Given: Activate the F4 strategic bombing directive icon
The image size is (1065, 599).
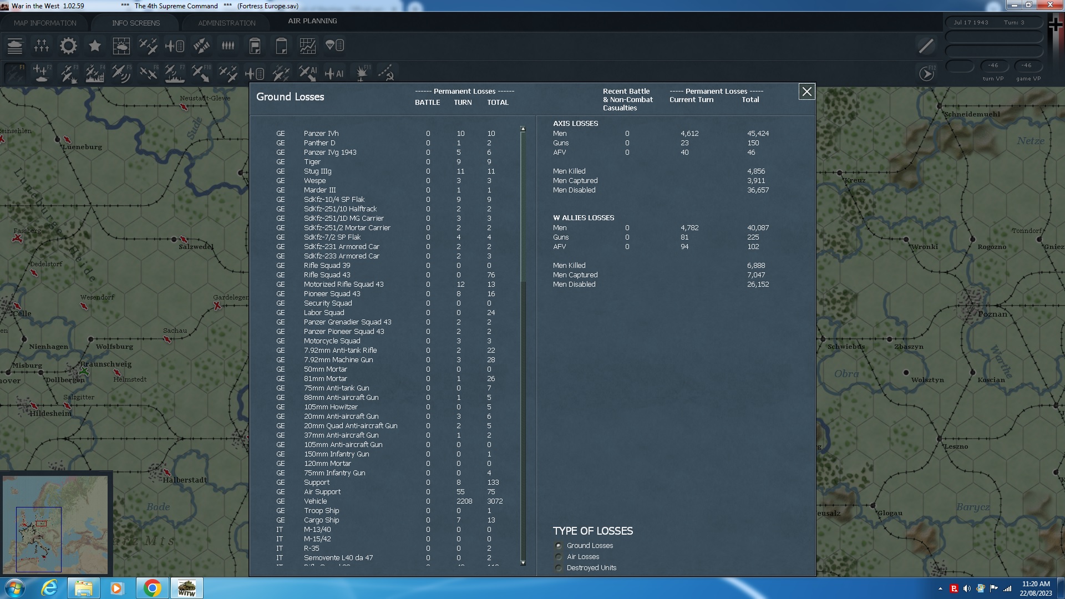Looking at the screenshot, I should [x=94, y=73].
